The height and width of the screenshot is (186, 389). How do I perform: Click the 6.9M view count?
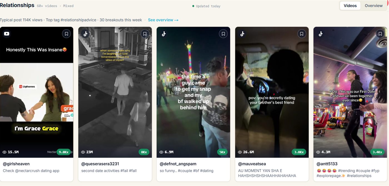tap(169, 152)
